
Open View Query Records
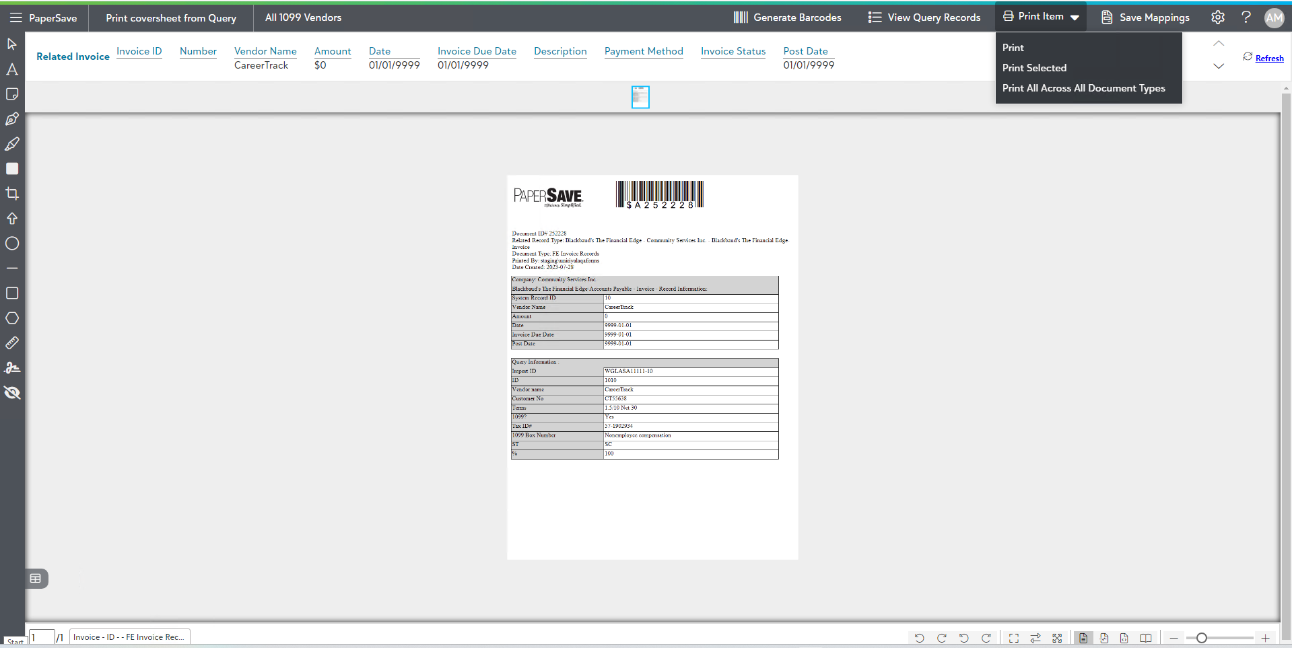pos(924,17)
